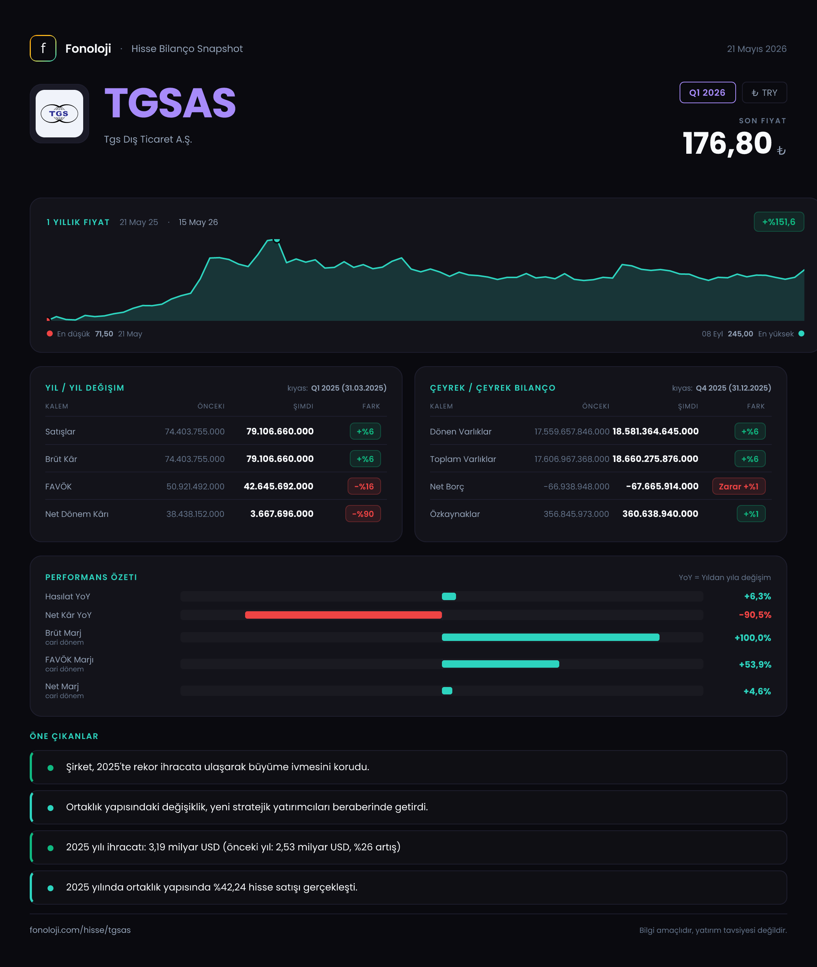Click the 21 Mayıs 2026 date
Screen dimensions: 817x967
coord(757,49)
